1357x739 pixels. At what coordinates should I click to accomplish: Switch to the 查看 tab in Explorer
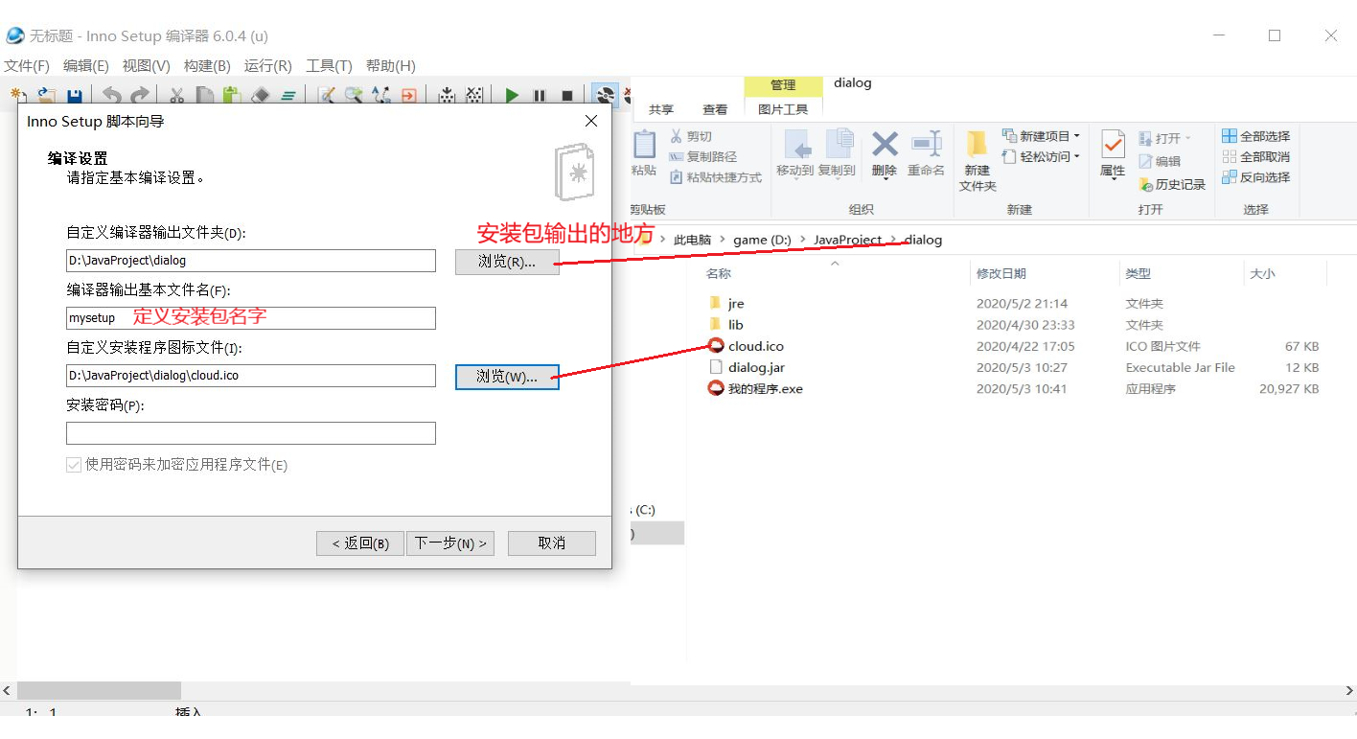[715, 109]
